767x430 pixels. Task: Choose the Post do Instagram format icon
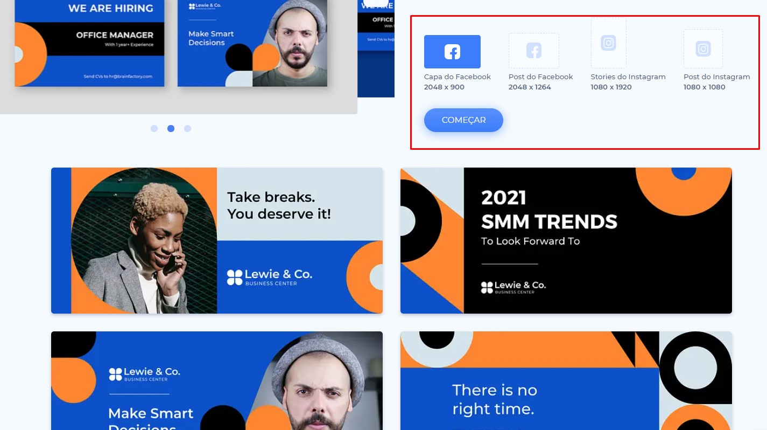(703, 49)
